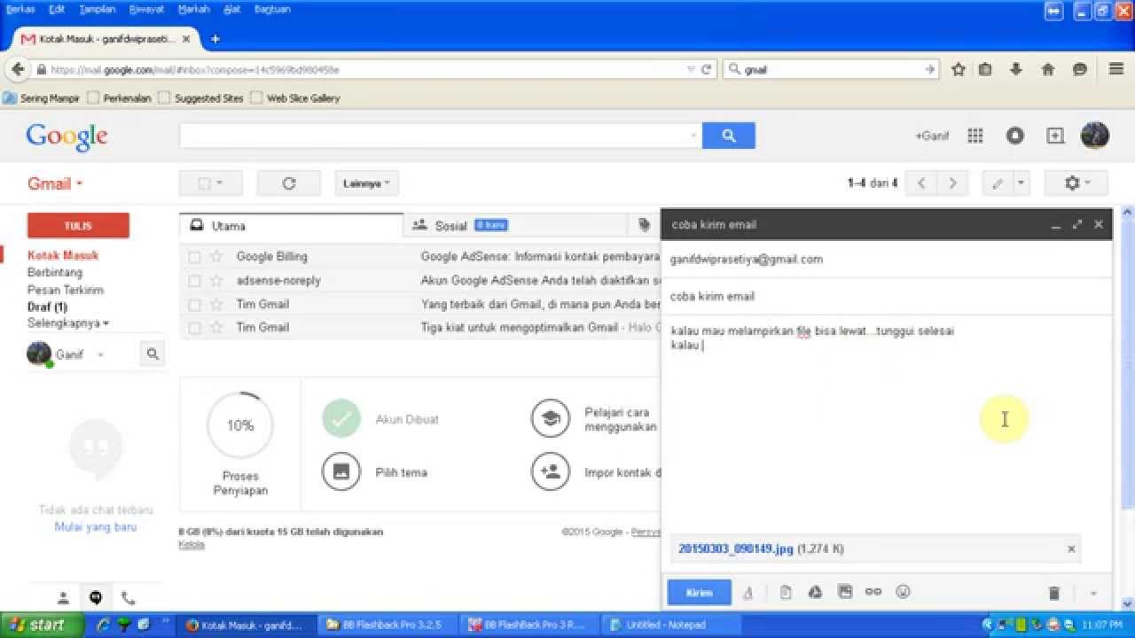Go back in browser
Image resolution: width=1135 pixels, height=638 pixels.
[18, 69]
